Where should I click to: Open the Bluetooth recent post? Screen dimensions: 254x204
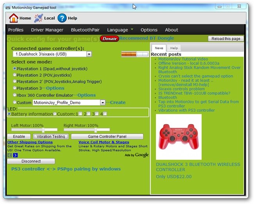[168, 97]
